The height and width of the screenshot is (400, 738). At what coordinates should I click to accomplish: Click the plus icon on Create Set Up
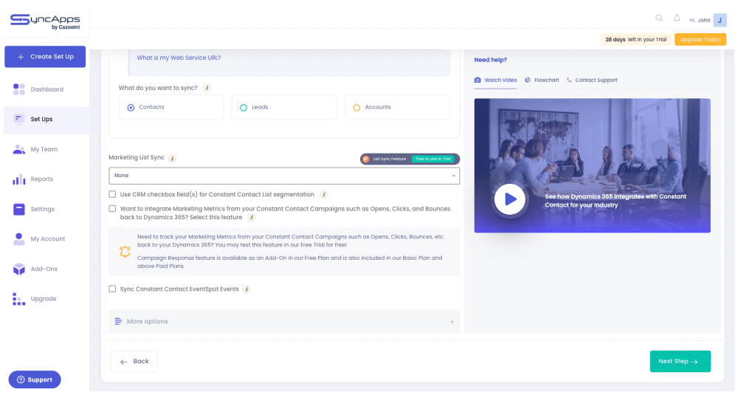[x=21, y=57]
